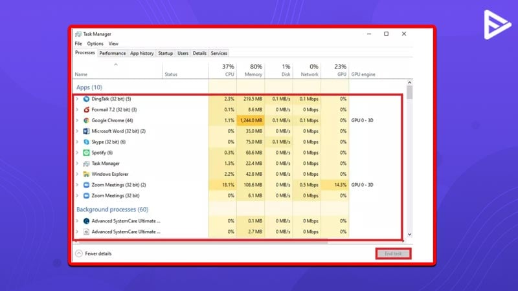The width and height of the screenshot is (518, 291).
Task: Sort by the Disk column header
Action: [x=279, y=70]
